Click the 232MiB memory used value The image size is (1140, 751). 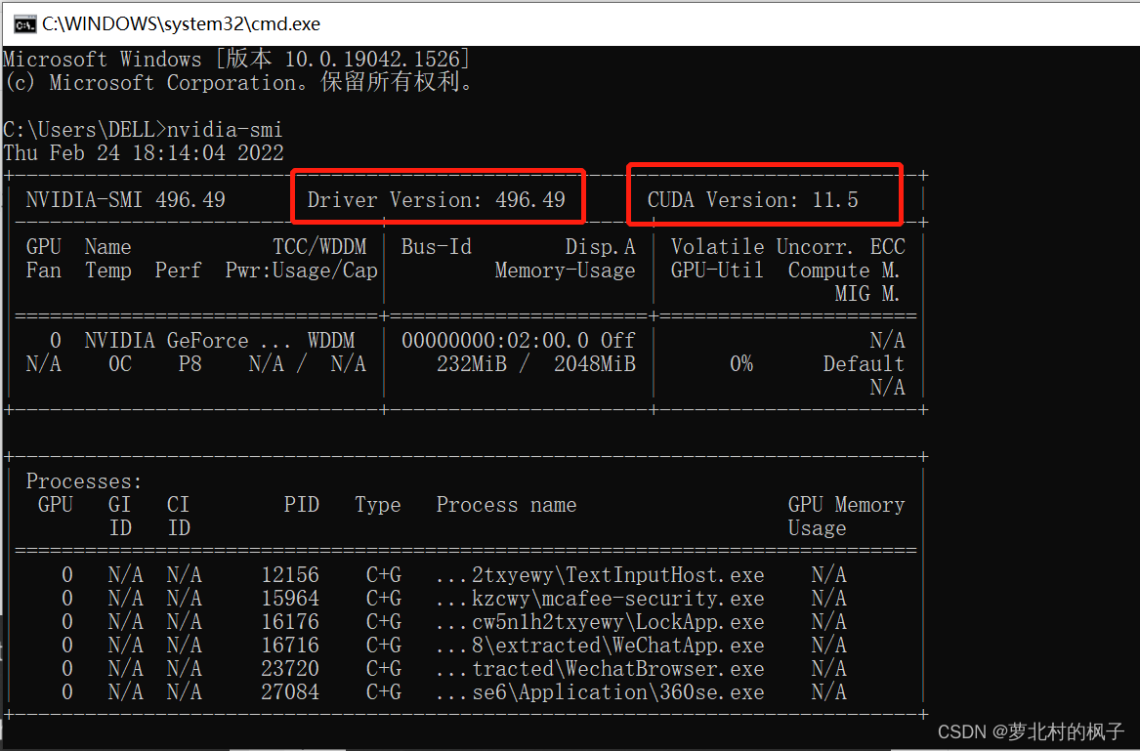tap(472, 363)
